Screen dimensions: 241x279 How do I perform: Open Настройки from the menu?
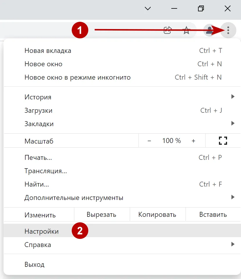click(x=41, y=231)
